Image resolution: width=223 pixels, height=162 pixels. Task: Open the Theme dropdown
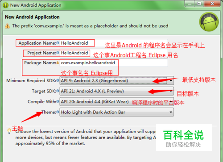tap(116, 112)
